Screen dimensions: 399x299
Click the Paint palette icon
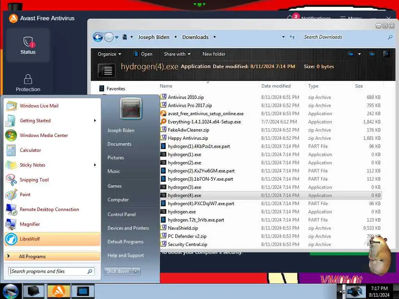[x=11, y=195]
